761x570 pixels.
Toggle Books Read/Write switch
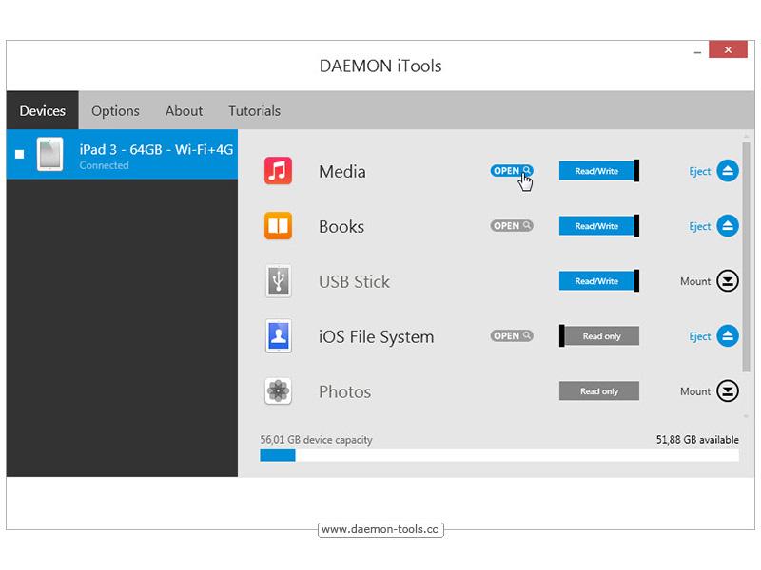click(599, 226)
